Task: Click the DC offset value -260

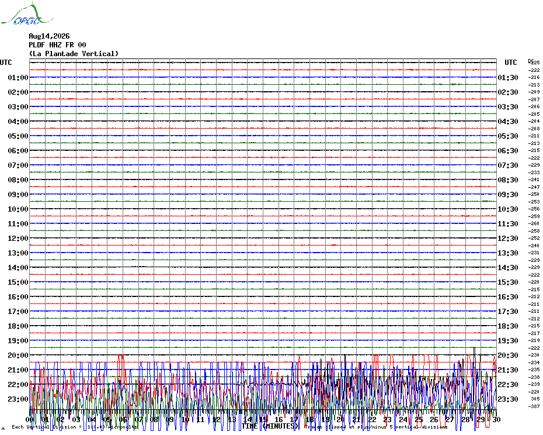Action: [534, 224]
